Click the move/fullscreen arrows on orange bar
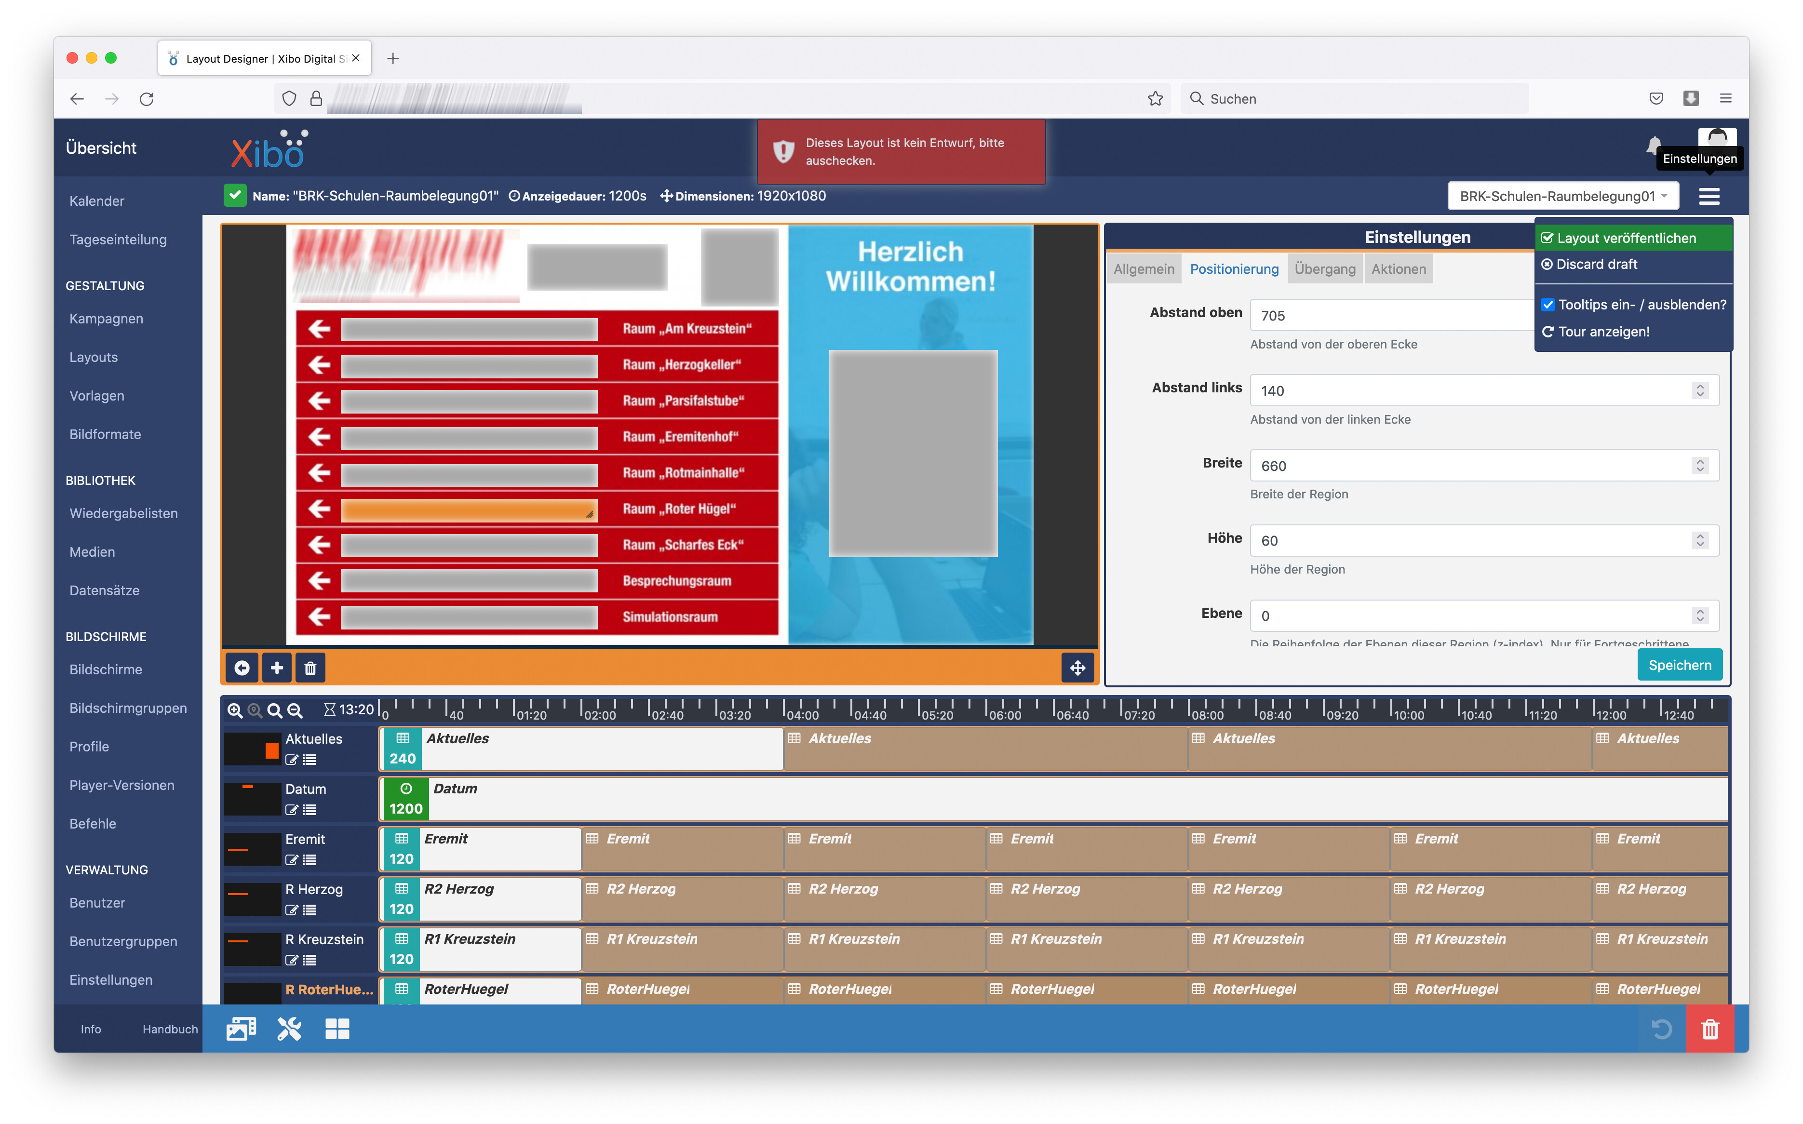Viewport: 1803px width, 1124px height. pyautogui.click(x=1077, y=668)
